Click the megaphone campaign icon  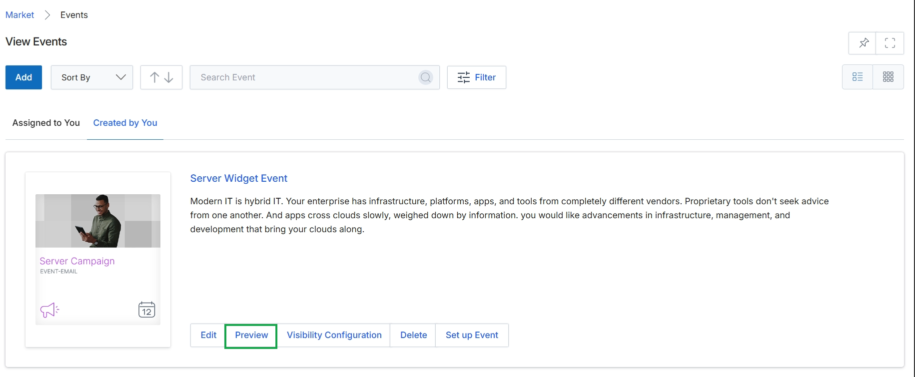tap(49, 310)
